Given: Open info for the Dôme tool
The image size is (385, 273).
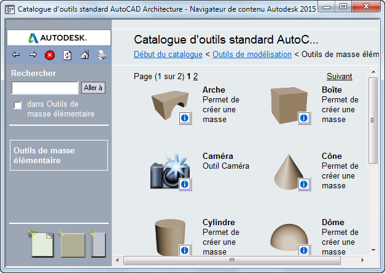Looking at the screenshot, I should tap(304, 250).
